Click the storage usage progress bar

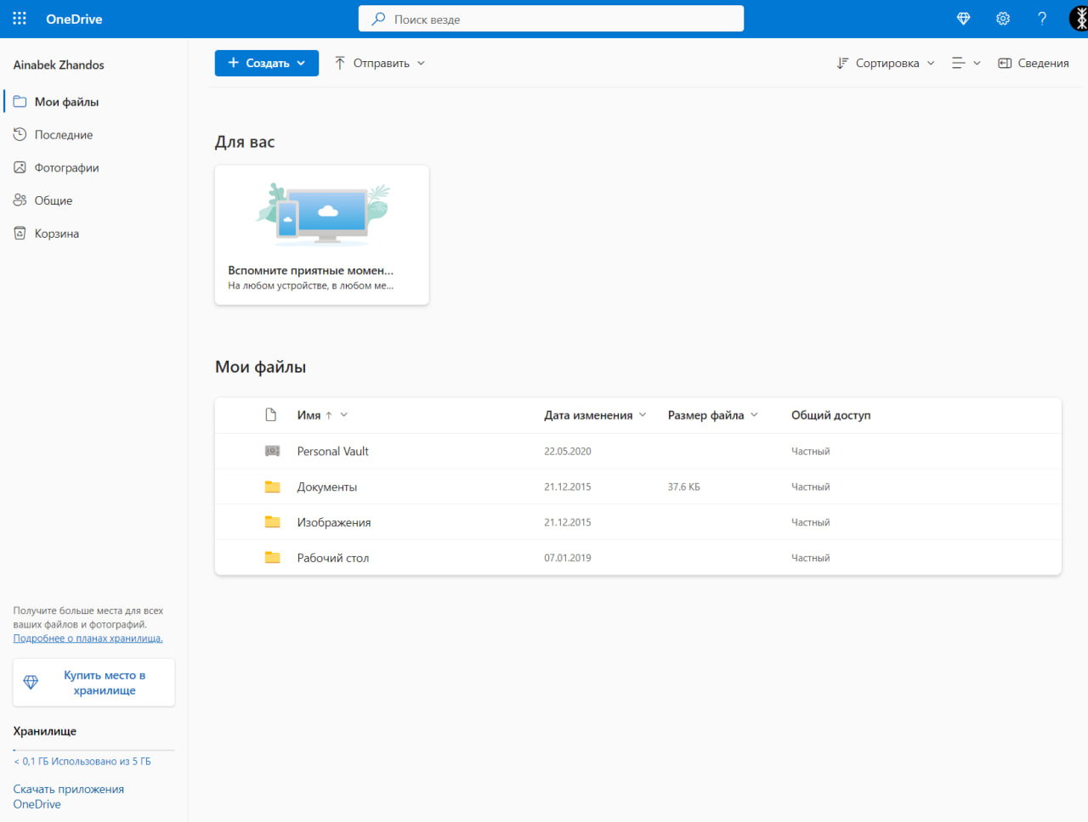tap(93, 750)
